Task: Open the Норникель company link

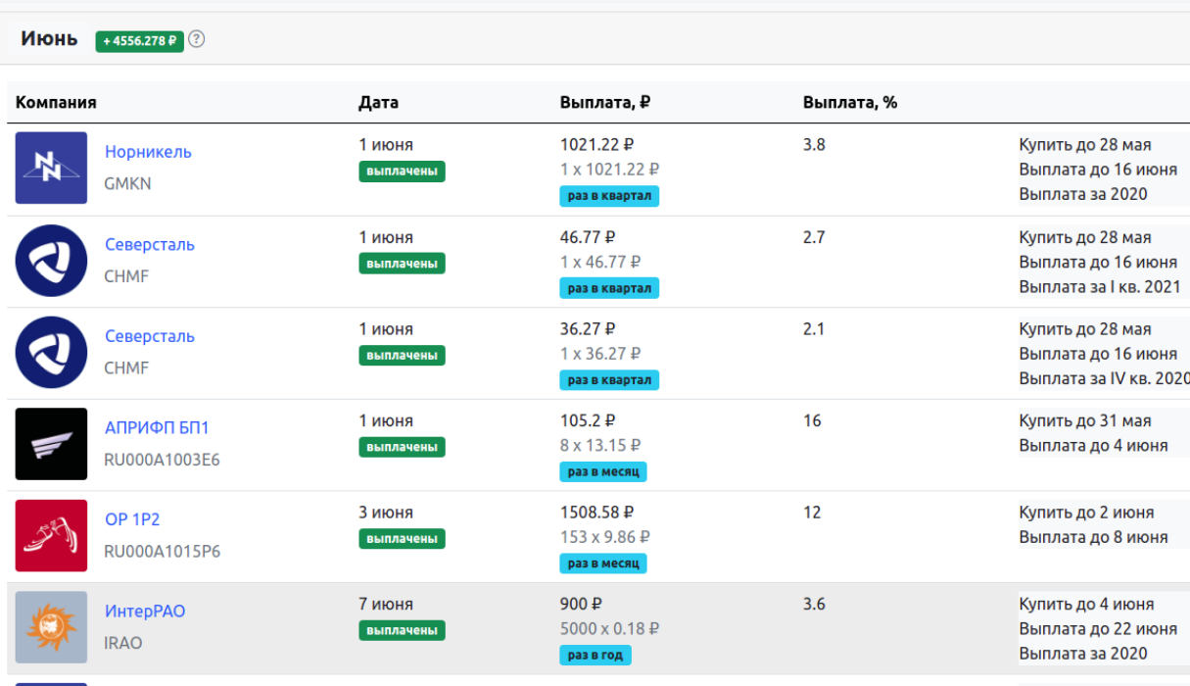Action: pos(148,152)
